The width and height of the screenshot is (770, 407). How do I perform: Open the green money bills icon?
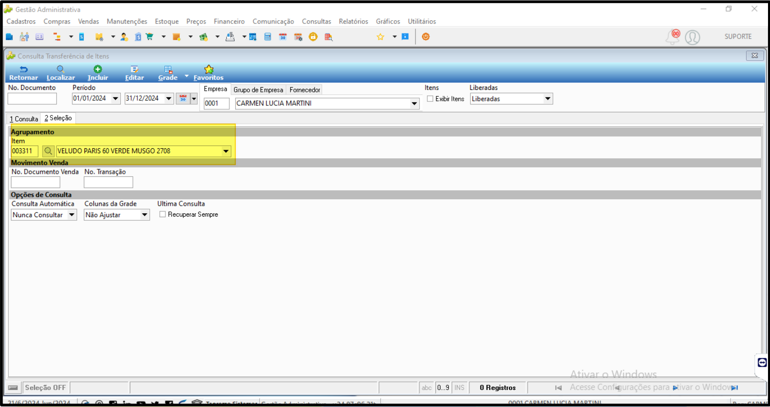(203, 37)
